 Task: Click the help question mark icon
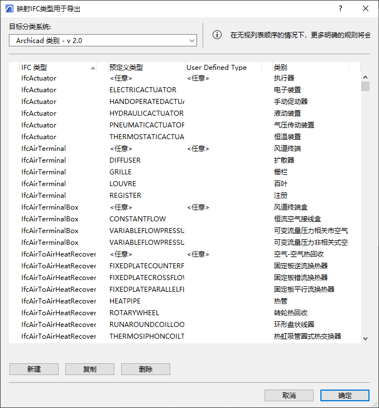[340, 8]
